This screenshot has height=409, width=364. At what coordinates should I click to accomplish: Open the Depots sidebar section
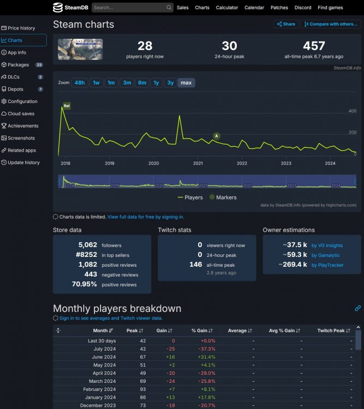(x=15, y=89)
